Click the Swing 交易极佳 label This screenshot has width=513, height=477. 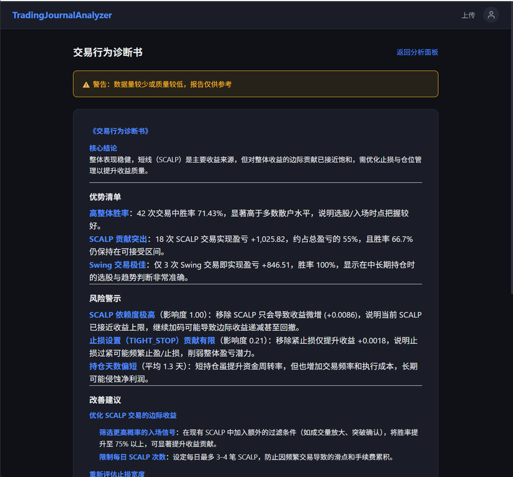pos(117,265)
